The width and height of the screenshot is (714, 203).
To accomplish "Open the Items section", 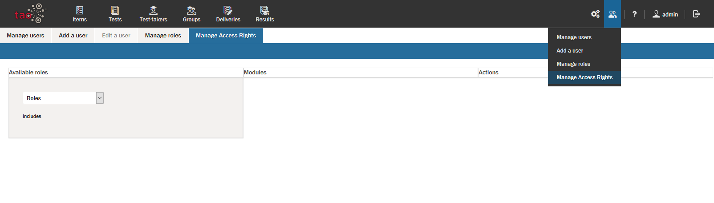I will tap(80, 14).
